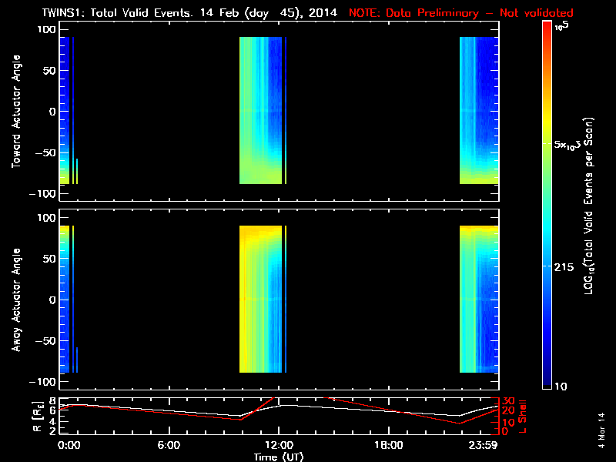Click the 'LOG10(Total Valid Events per Scan)' label
This screenshot has width=616, height=462.
[588, 206]
